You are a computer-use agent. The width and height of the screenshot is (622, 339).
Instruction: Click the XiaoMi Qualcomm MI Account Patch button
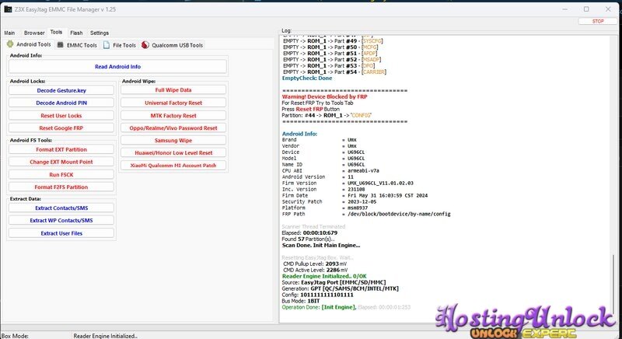point(173,165)
